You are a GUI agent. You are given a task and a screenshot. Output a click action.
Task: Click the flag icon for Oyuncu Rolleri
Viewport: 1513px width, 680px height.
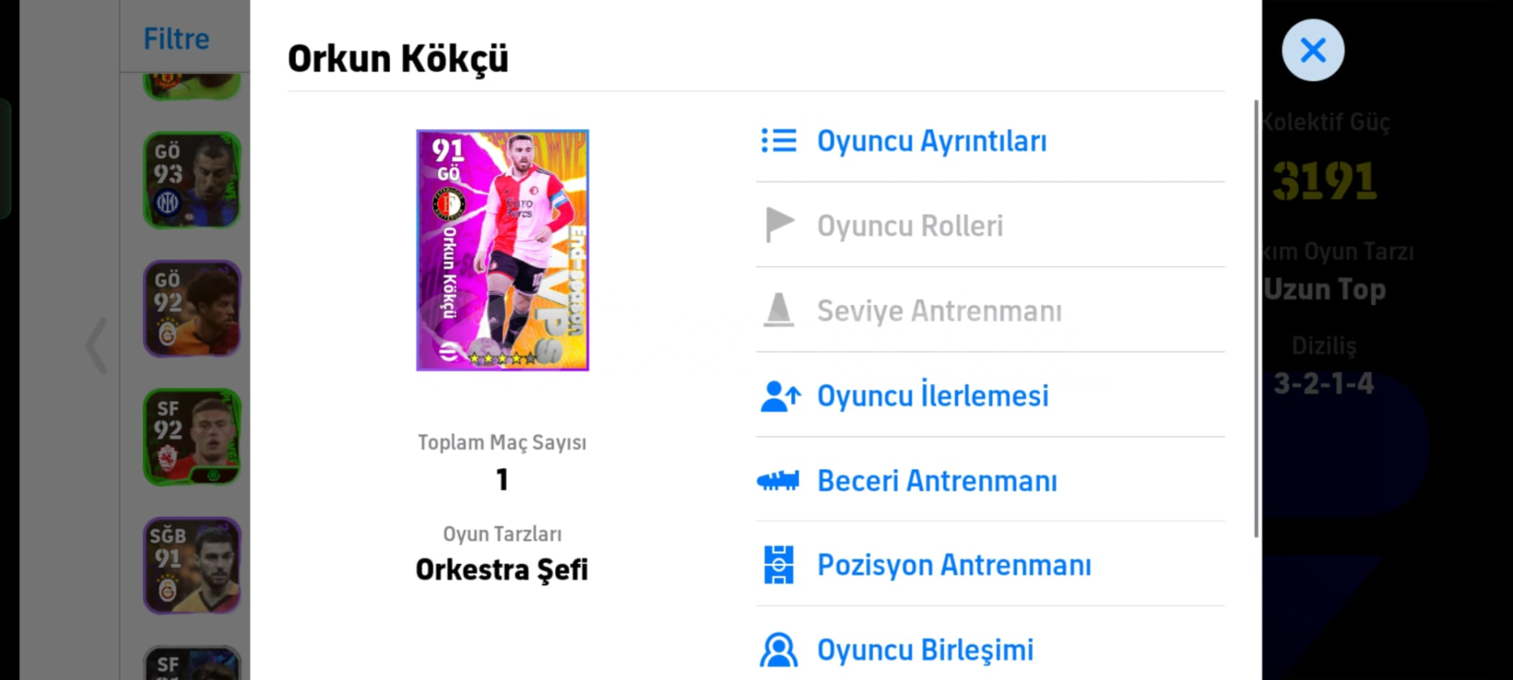[x=779, y=225]
